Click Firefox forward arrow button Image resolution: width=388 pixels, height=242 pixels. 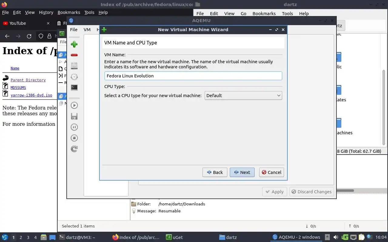(18, 36)
